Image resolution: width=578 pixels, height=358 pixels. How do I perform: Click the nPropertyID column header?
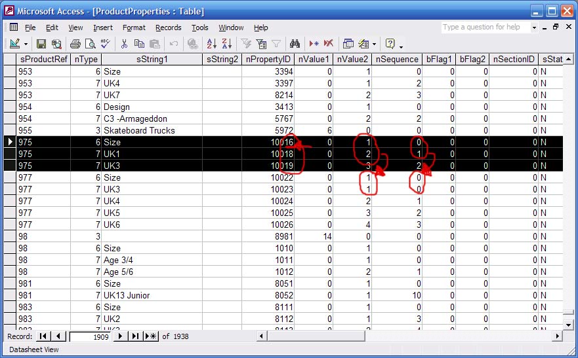[268, 60]
